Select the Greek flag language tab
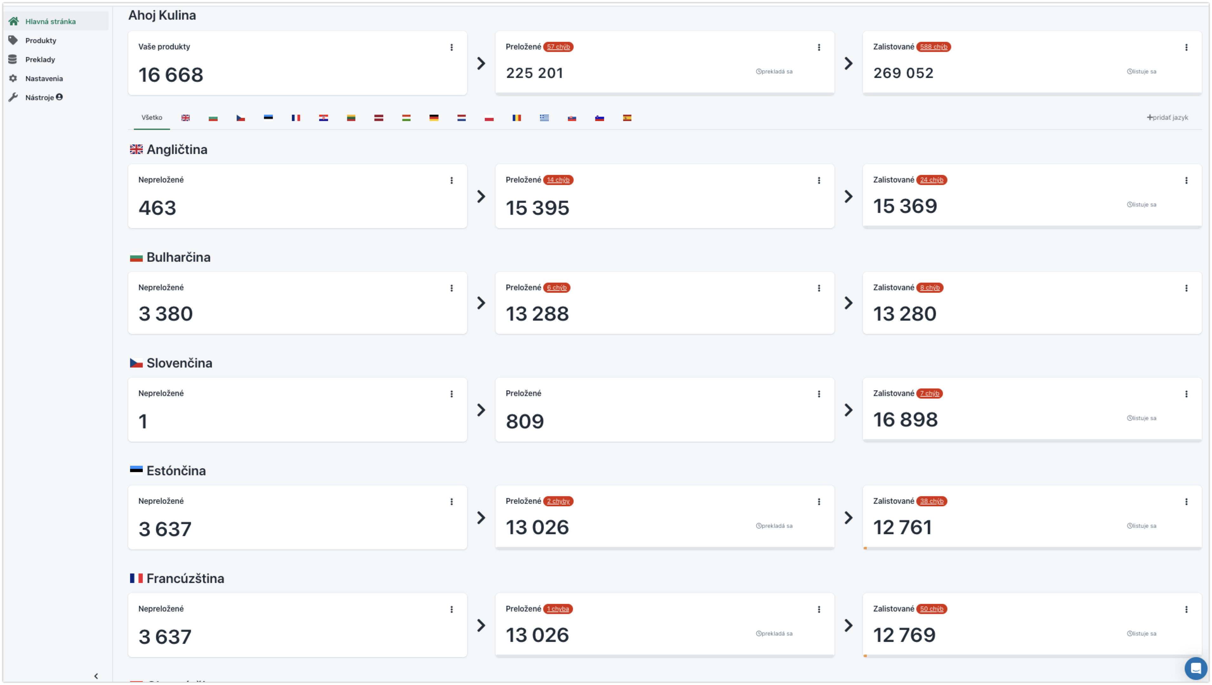Screen dimensions: 1212x685 544,118
